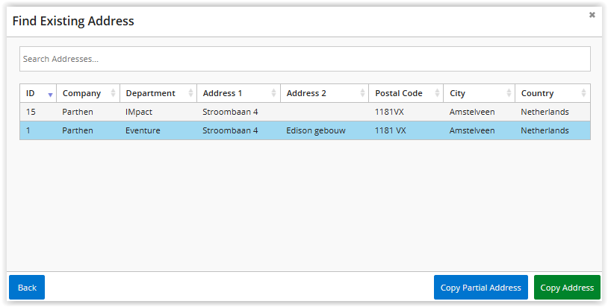Click the Postal Code header label

[399, 93]
